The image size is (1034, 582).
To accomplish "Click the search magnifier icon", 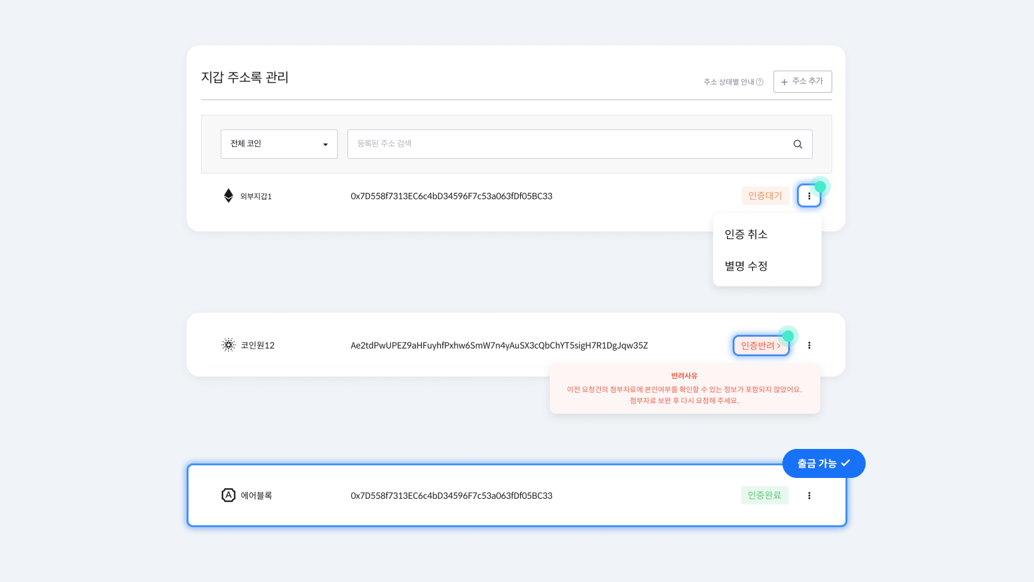I will [x=798, y=144].
